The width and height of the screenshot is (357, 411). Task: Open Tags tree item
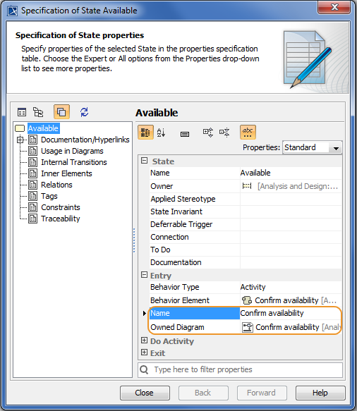pos(49,196)
